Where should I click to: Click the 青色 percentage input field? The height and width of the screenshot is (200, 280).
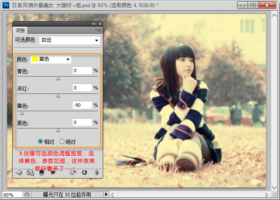pos(83,70)
